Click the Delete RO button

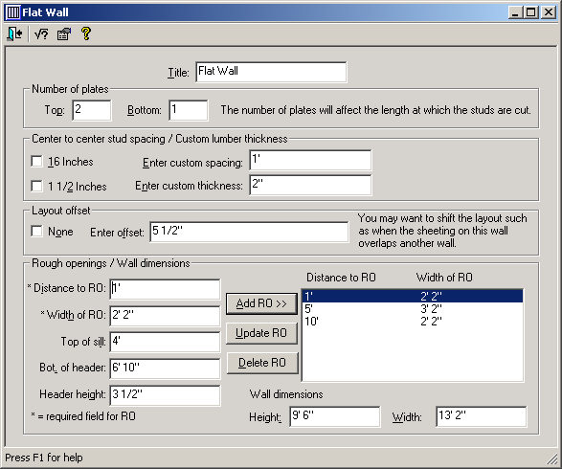click(x=262, y=363)
